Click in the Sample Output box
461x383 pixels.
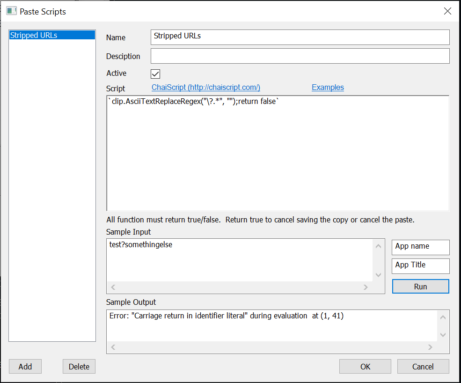pyautogui.click(x=272, y=325)
